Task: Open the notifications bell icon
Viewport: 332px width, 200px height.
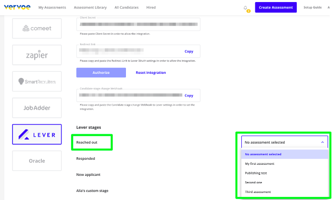Action: 245,8
